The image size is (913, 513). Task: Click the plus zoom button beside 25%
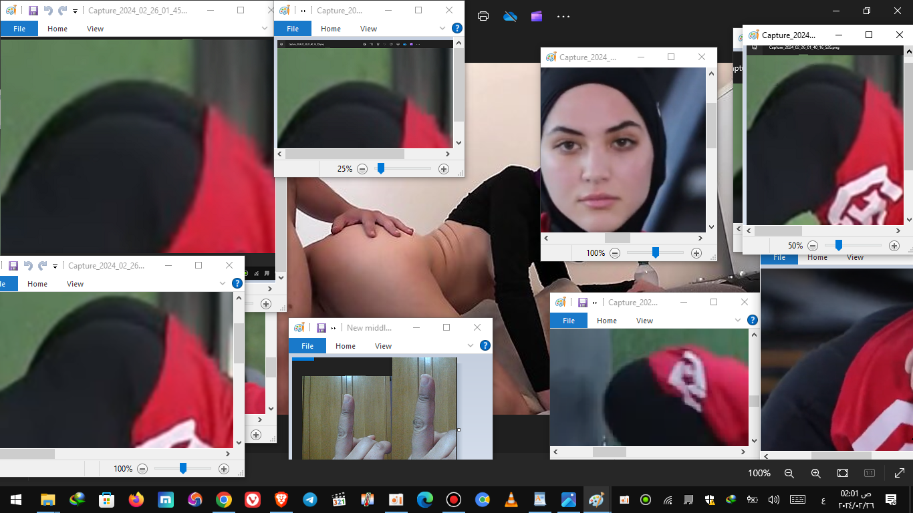click(443, 169)
